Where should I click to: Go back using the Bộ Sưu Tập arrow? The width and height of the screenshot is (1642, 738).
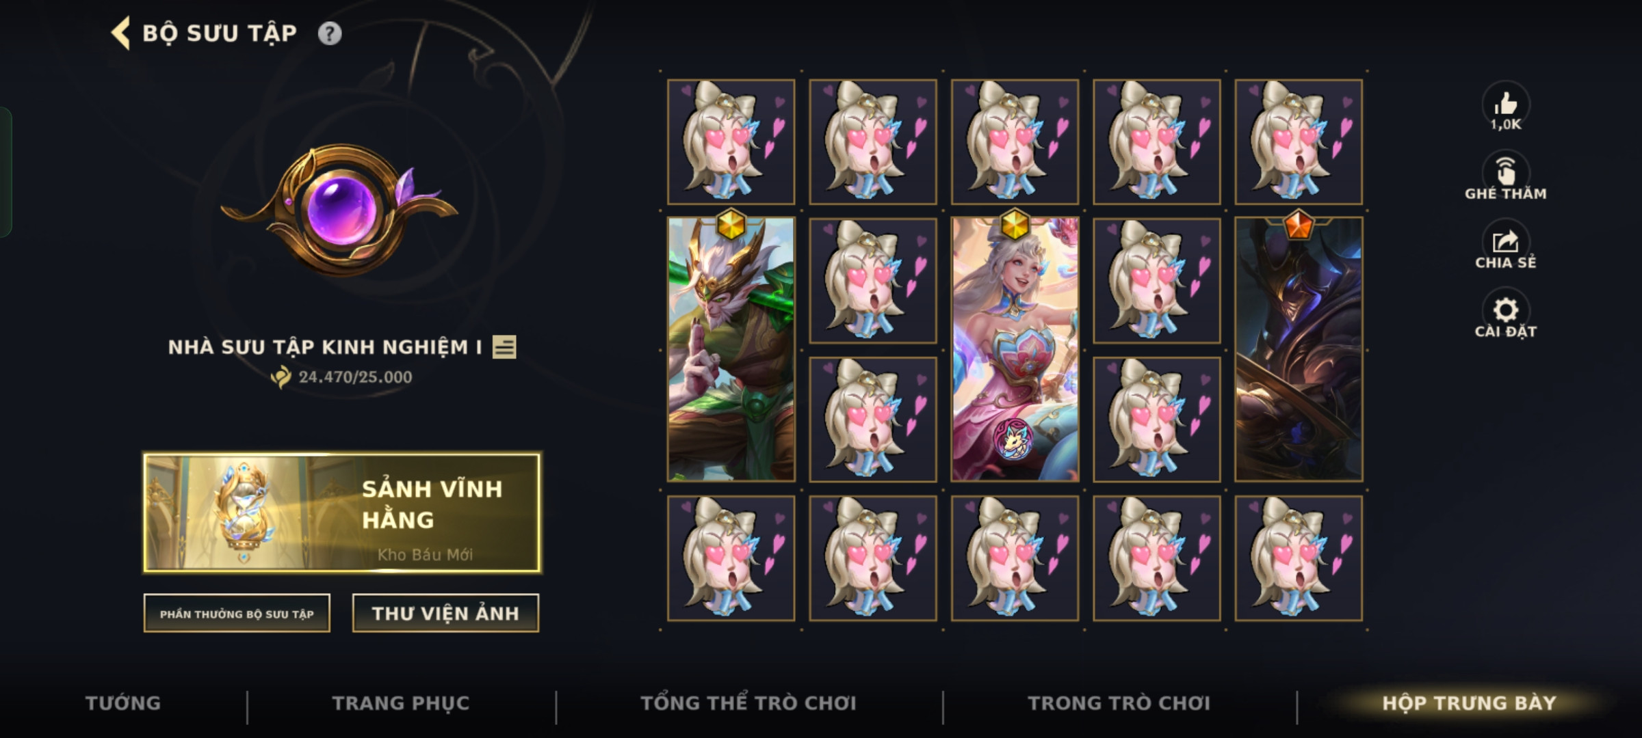(x=121, y=33)
